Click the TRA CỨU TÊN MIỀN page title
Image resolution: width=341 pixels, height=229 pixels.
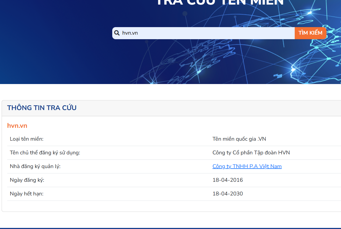(220, 3)
